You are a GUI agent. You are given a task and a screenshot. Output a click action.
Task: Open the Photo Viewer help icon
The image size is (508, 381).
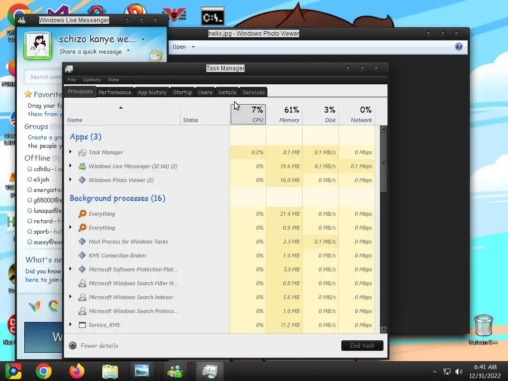coord(459,47)
